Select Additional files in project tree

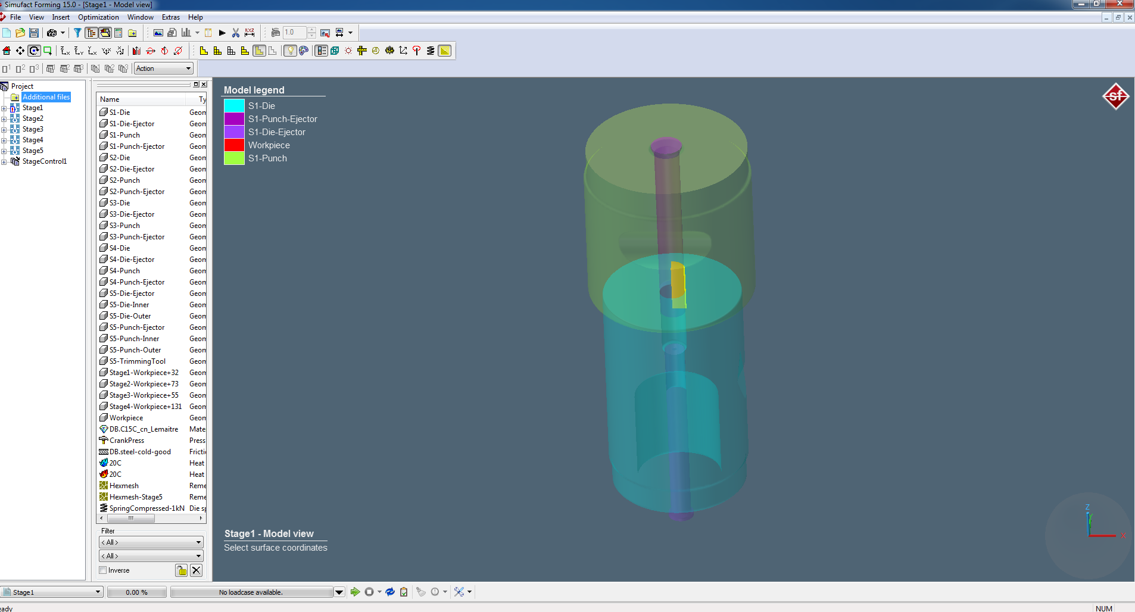coord(46,97)
